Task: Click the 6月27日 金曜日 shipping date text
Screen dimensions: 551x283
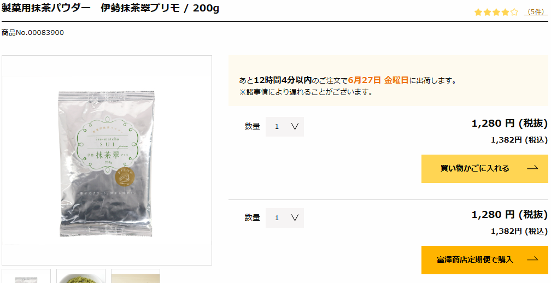Action: tap(378, 80)
